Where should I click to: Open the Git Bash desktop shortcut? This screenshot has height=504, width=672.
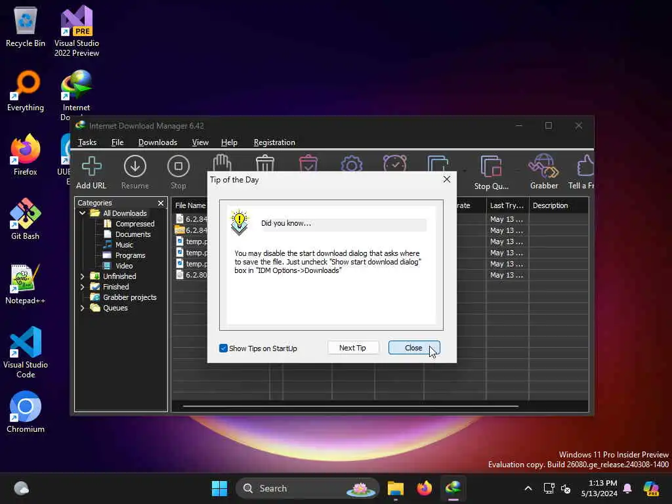pos(26,219)
